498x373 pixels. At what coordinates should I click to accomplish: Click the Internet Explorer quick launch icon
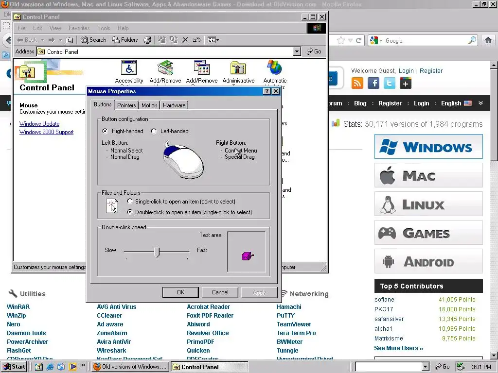point(50,367)
